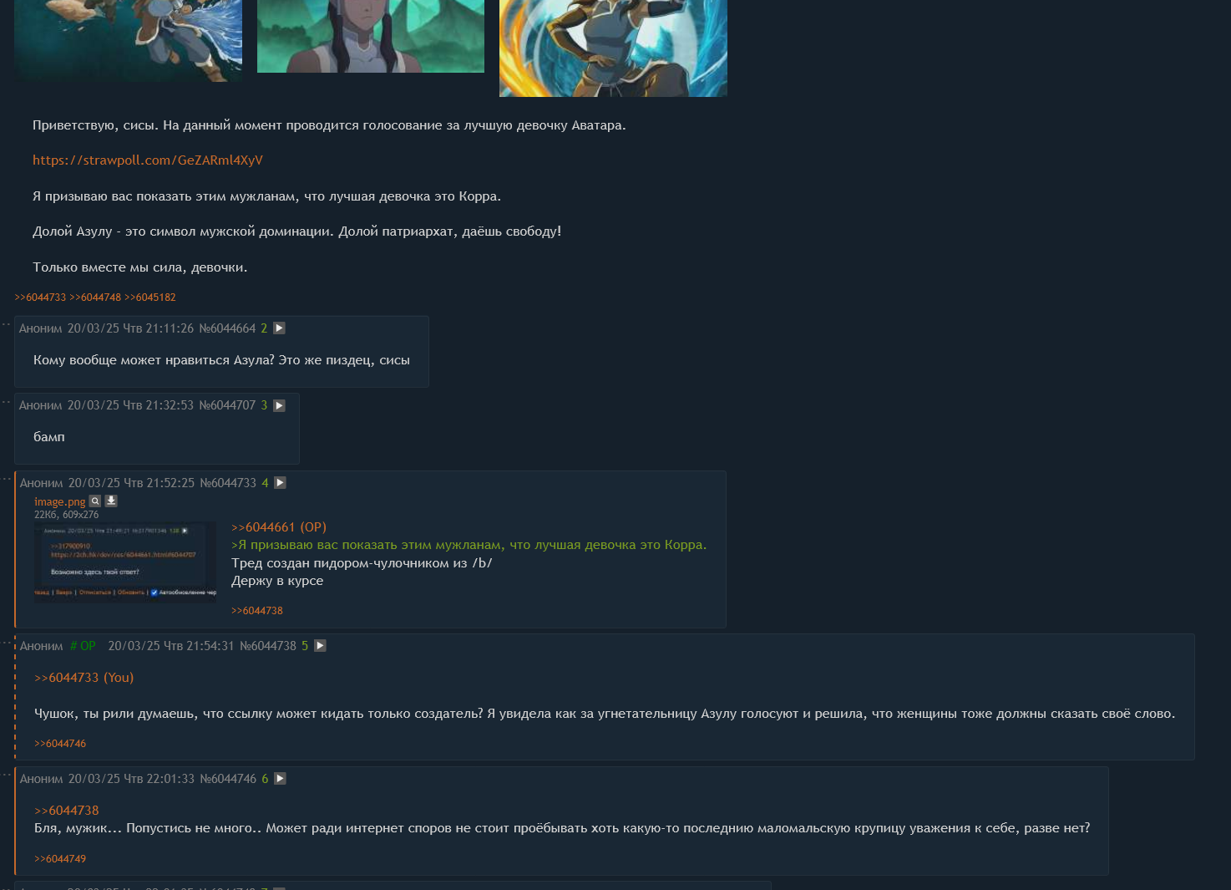Enlarge the screenshot thumbnail in post 6044733
The height and width of the screenshot is (890, 1231).
tap(125, 562)
